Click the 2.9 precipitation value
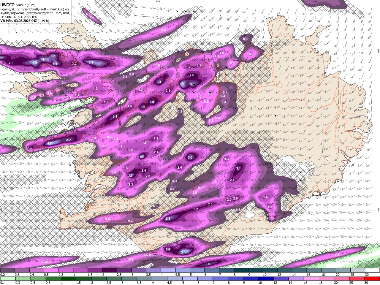 pos(152,102)
